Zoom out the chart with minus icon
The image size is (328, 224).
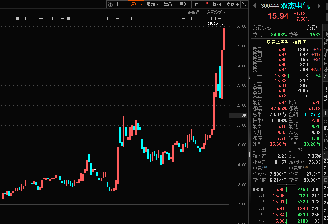point(124,4)
